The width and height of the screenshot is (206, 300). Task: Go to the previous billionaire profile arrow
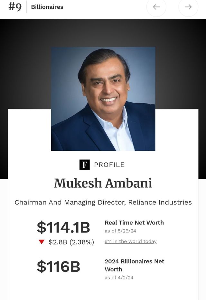[x=156, y=7]
